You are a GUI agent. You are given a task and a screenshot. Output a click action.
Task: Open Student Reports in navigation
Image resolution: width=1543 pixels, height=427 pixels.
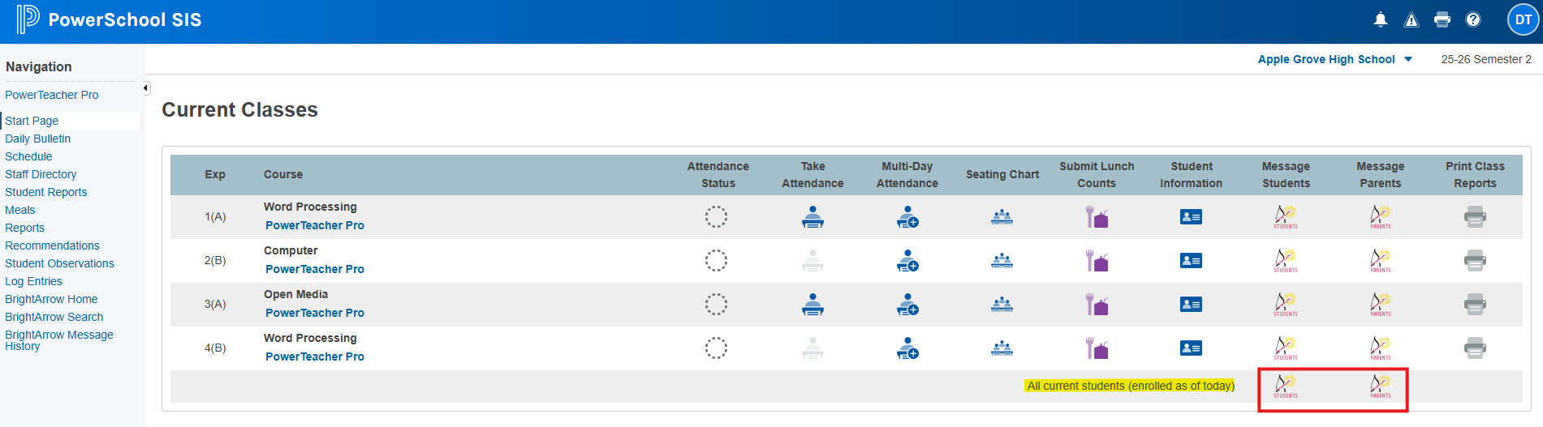[x=46, y=192]
